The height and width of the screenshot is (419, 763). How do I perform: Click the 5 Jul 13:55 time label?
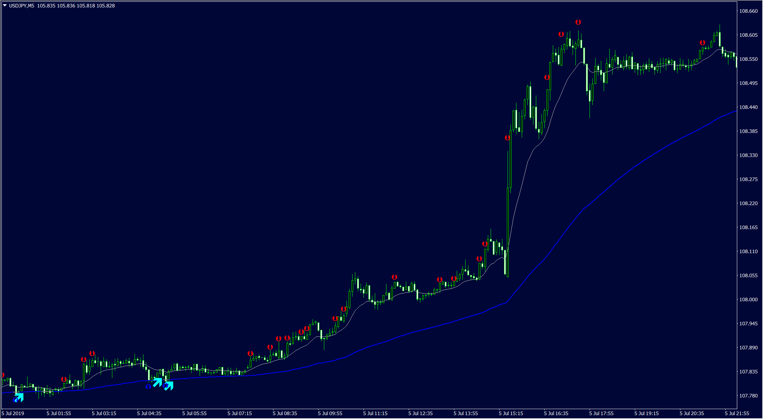pos(466,413)
